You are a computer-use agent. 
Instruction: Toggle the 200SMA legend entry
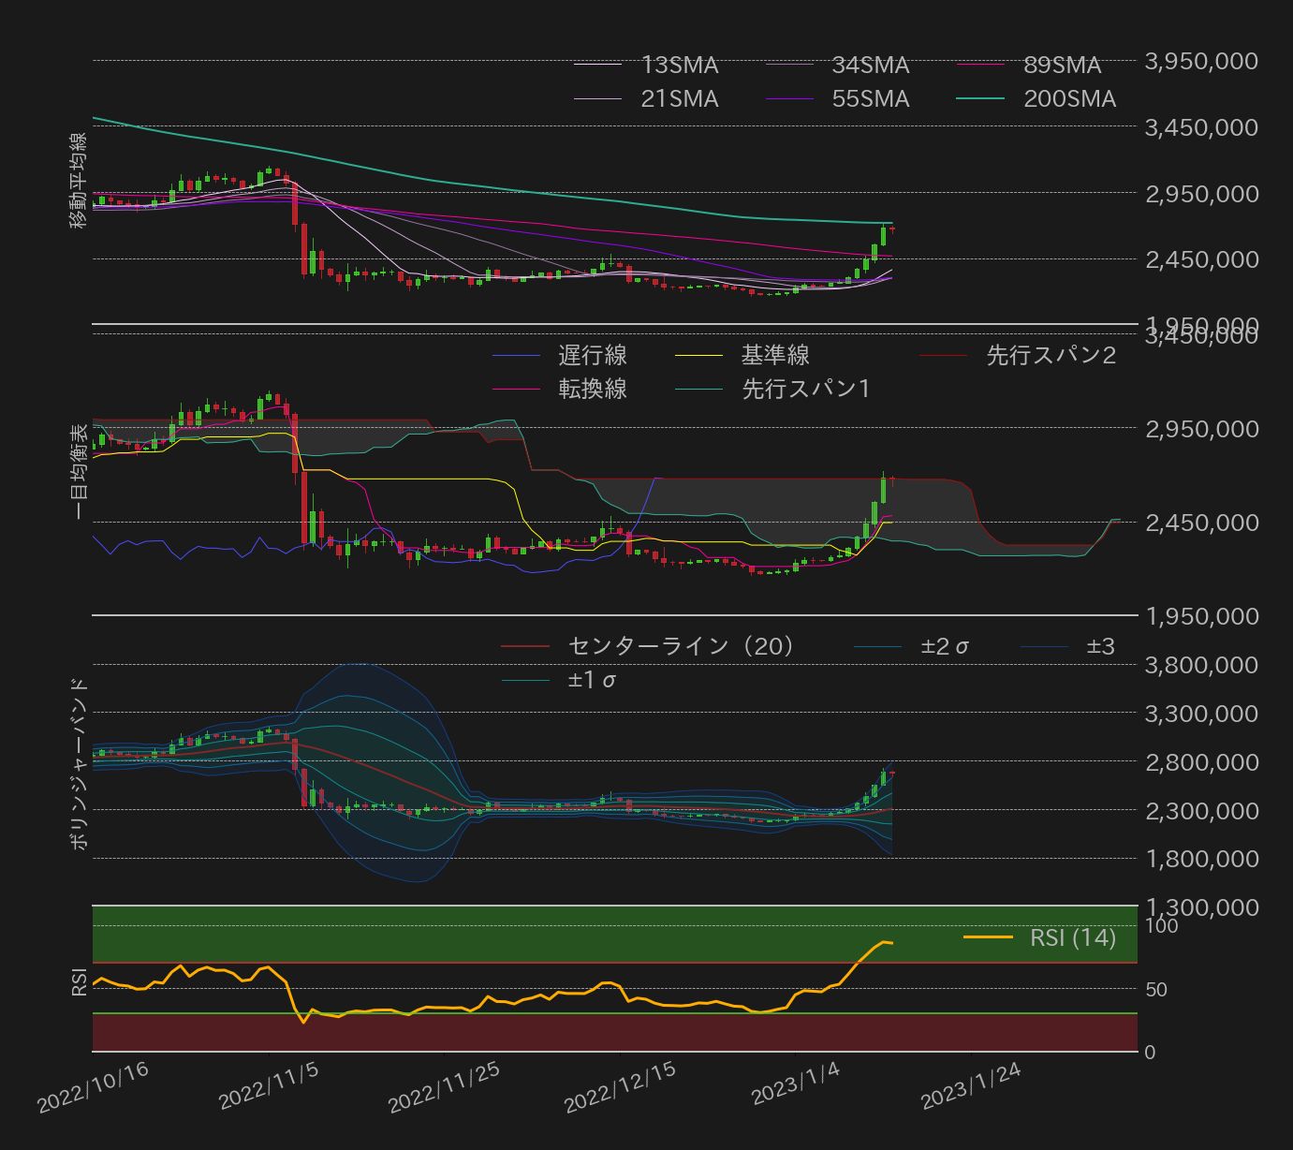pyautogui.click(x=1068, y=99)
